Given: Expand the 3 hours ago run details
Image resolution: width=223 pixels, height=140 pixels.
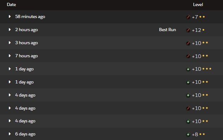Looking at the screenshot, I should coord(10,43).
